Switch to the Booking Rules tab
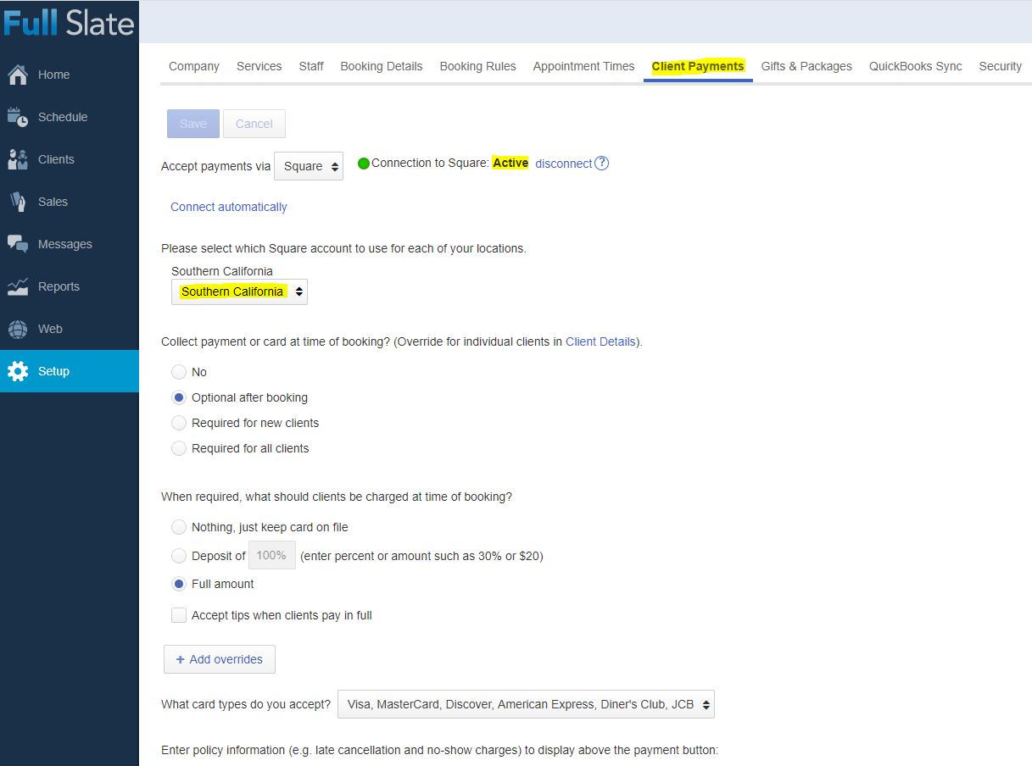This screenshot has width=1032, height=766. point(477,66)
